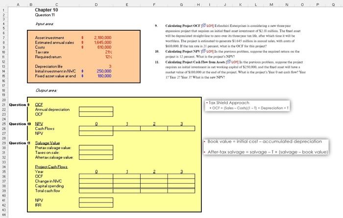Viewport: 343px width, 218px height.
Task: Click the IRR output cell
Action: pos(96,205)
